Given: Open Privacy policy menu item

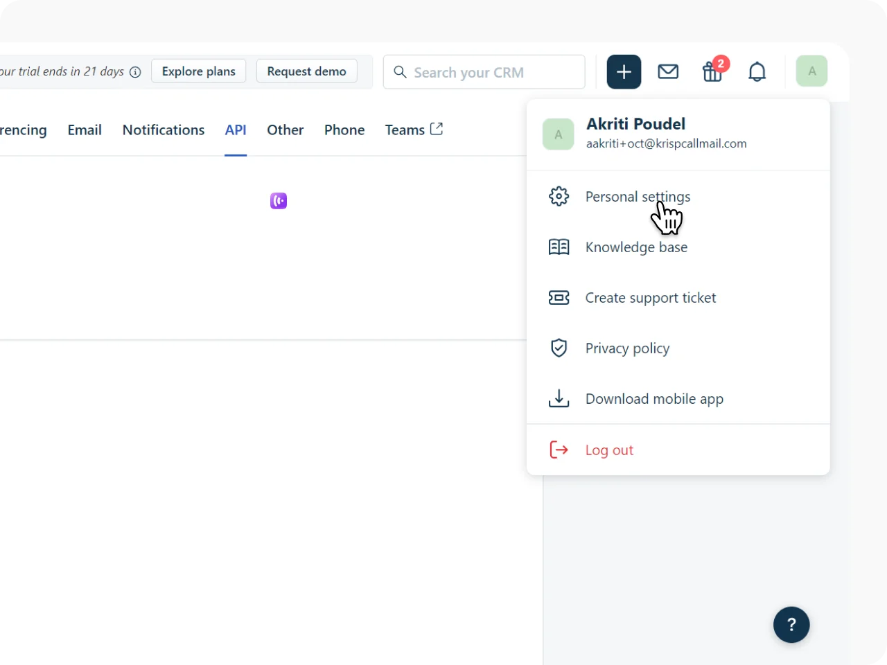Looking at the screenshot, I should pos(678,348).
